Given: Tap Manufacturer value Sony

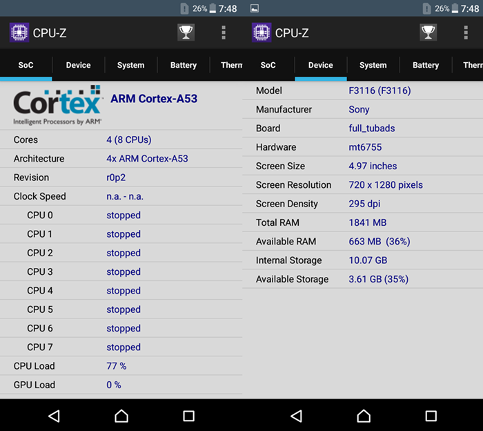Looking at the screenshot, I should pos(359,109).
